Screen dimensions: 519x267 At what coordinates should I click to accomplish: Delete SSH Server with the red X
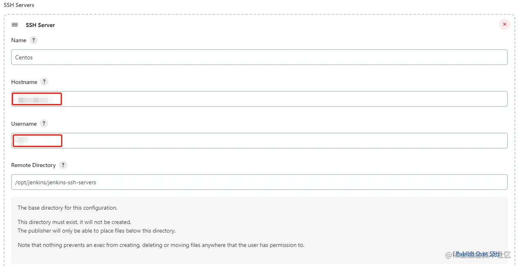point(504,25)
